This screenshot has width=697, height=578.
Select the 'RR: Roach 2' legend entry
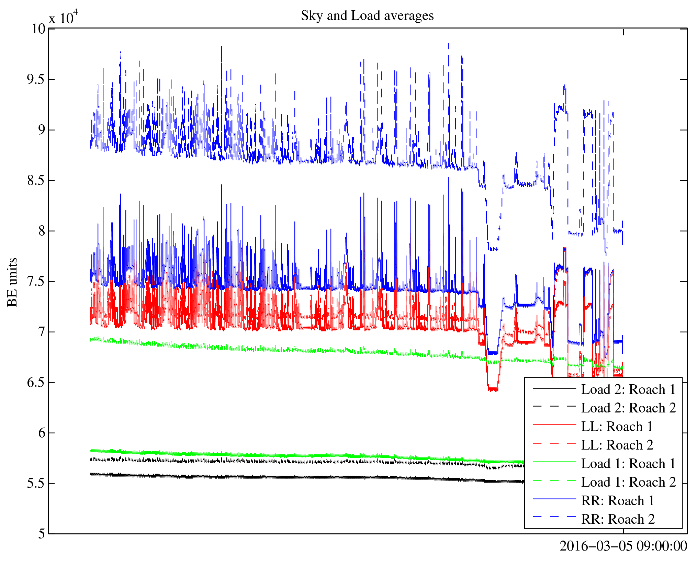click(x=618, y=519)
